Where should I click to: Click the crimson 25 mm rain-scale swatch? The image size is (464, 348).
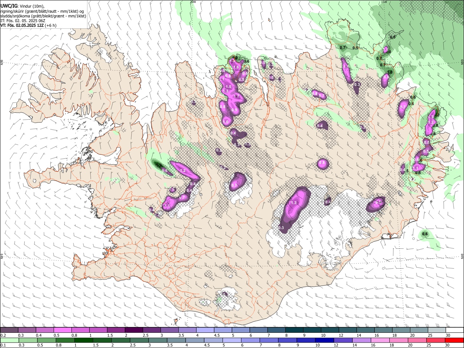[436, 340]
